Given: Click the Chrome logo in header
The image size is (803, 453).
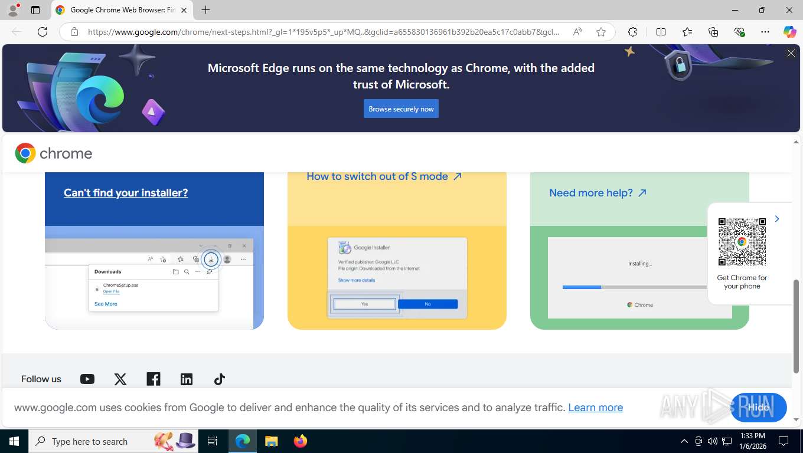Looking at the screenshot, I should click(54, 153).
